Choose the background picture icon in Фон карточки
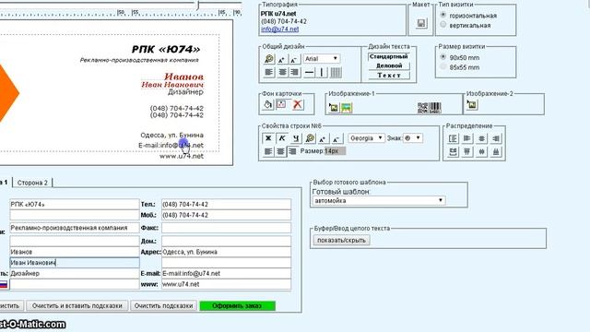Screen dimensions: 590x332 [281, 104]
